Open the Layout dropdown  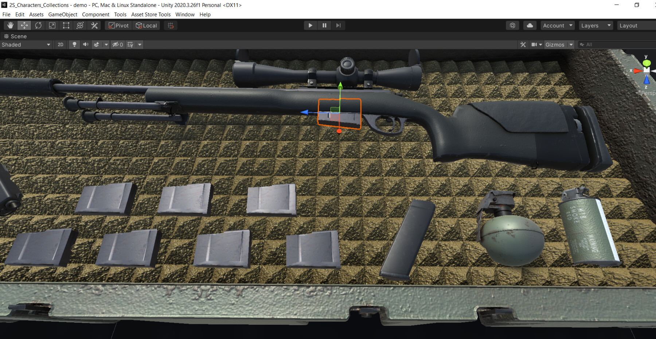(x=636, y=25)
